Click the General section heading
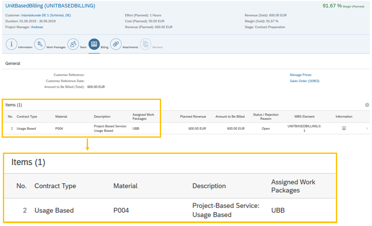This screenshot has width=372, height=226. pyautogui.click(x=13, y=63)
